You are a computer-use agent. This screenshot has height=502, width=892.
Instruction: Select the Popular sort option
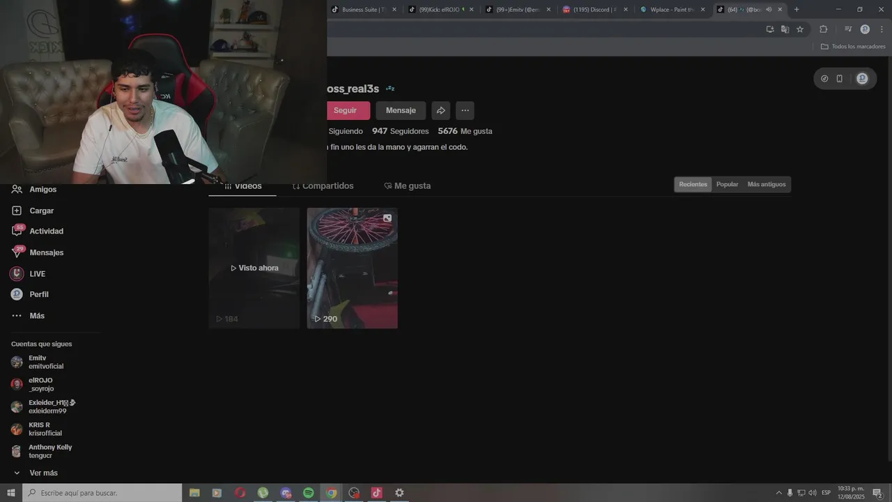[x=727, y=184]
